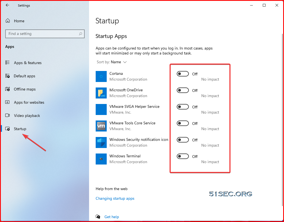Click the Windows Terminal app icon
284x222 pixels.
[101, 159]
